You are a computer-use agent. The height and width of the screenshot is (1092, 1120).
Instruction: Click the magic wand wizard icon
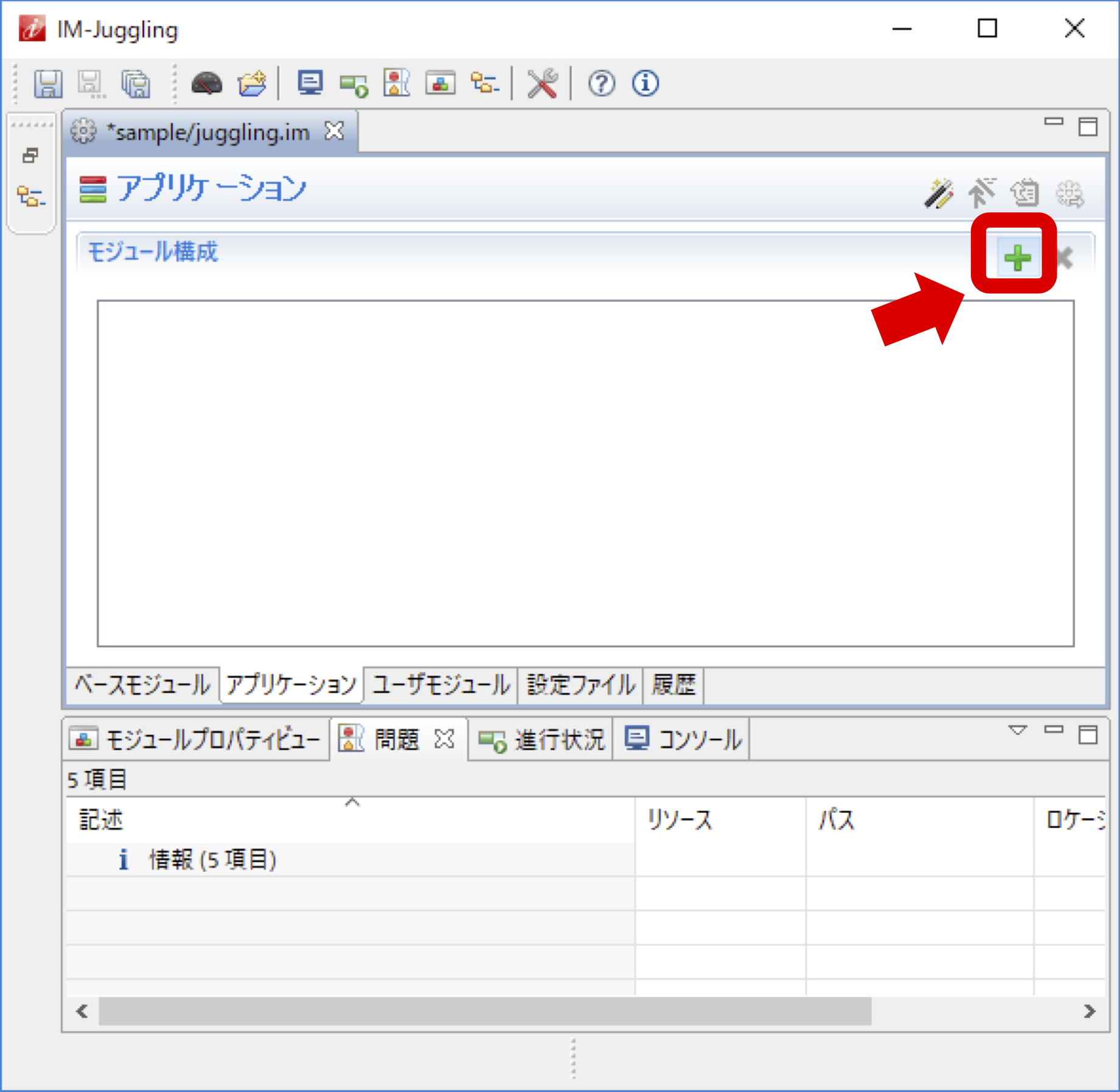pyautogui.click(x=939, y=193)
